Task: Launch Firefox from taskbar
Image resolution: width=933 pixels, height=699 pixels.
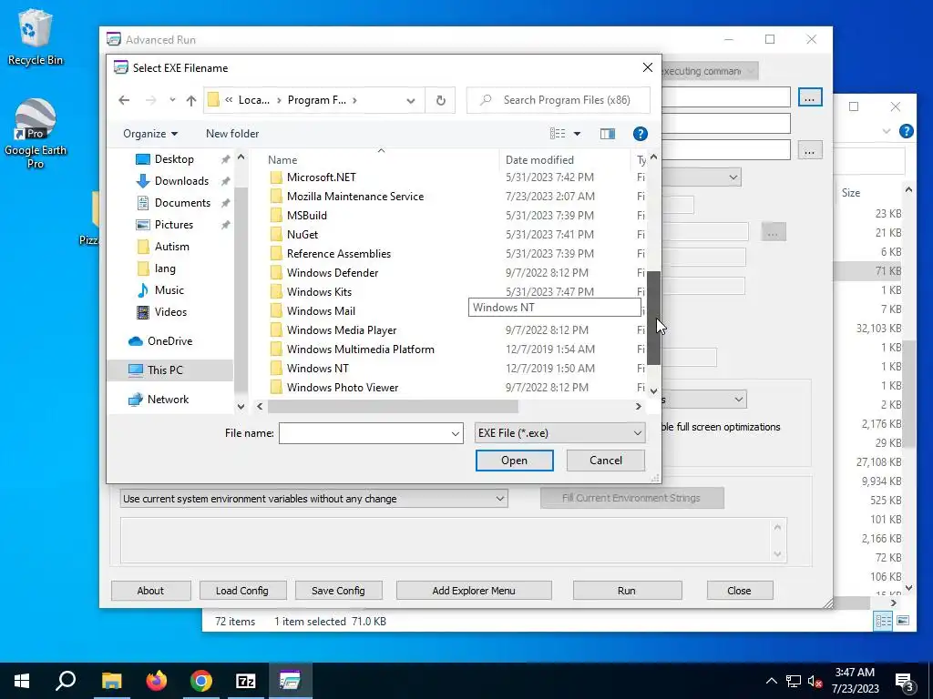Action: [x=157, y=681]
